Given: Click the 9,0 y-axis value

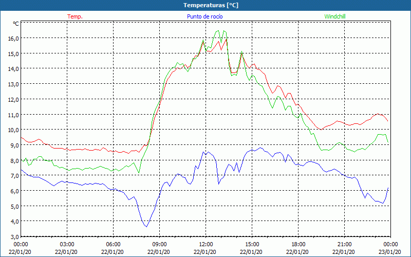Looking at the screenshot, I should (15, 145).
